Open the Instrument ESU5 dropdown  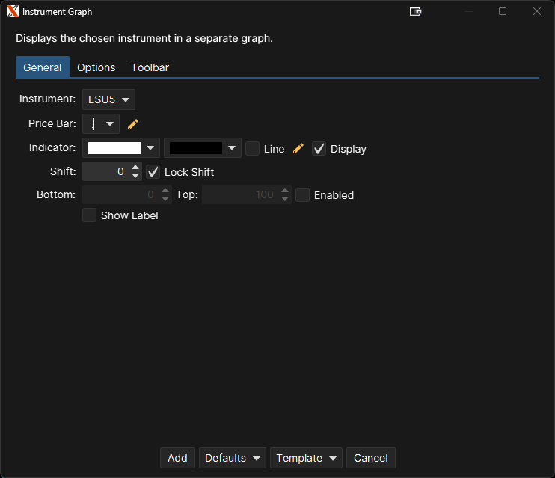[108, 99]
